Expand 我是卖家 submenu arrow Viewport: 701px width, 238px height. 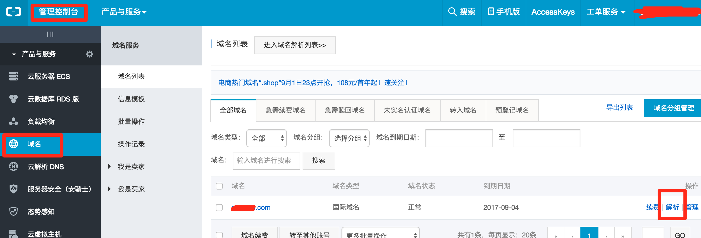(x=109, y=166)
